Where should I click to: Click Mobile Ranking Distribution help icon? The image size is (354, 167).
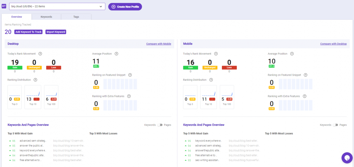click(211, 80)
